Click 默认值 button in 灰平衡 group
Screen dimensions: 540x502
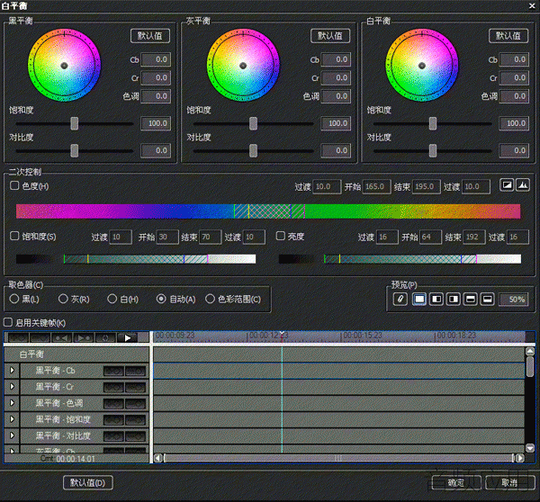[x=330, y=36]
